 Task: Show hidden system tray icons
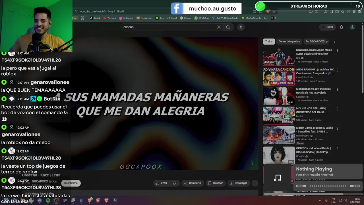(x=320, y=200)
